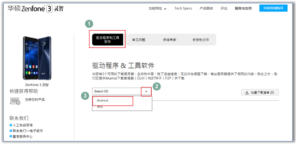Image resolution: width=296 pixels, height=144 pixels.
Task: Switch to the 常见问题 tab
Action: (x=139, y=40)
